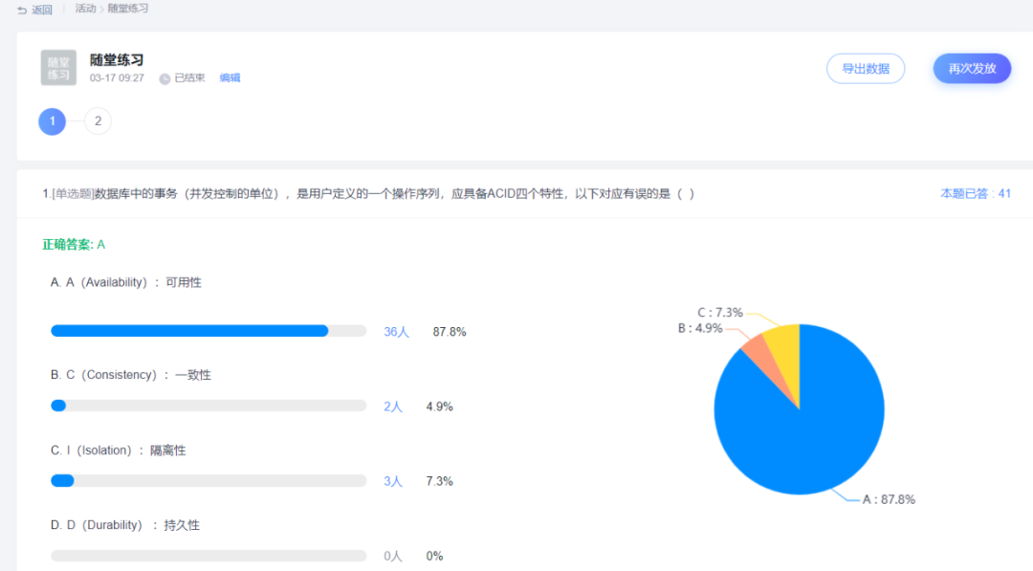
Task: Click the 0% value for option D
Action: [x=434, y=556]
